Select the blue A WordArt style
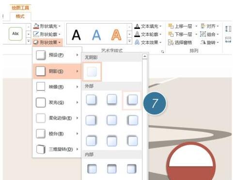This screenshot has width=233, height=180. click(96, 35)
